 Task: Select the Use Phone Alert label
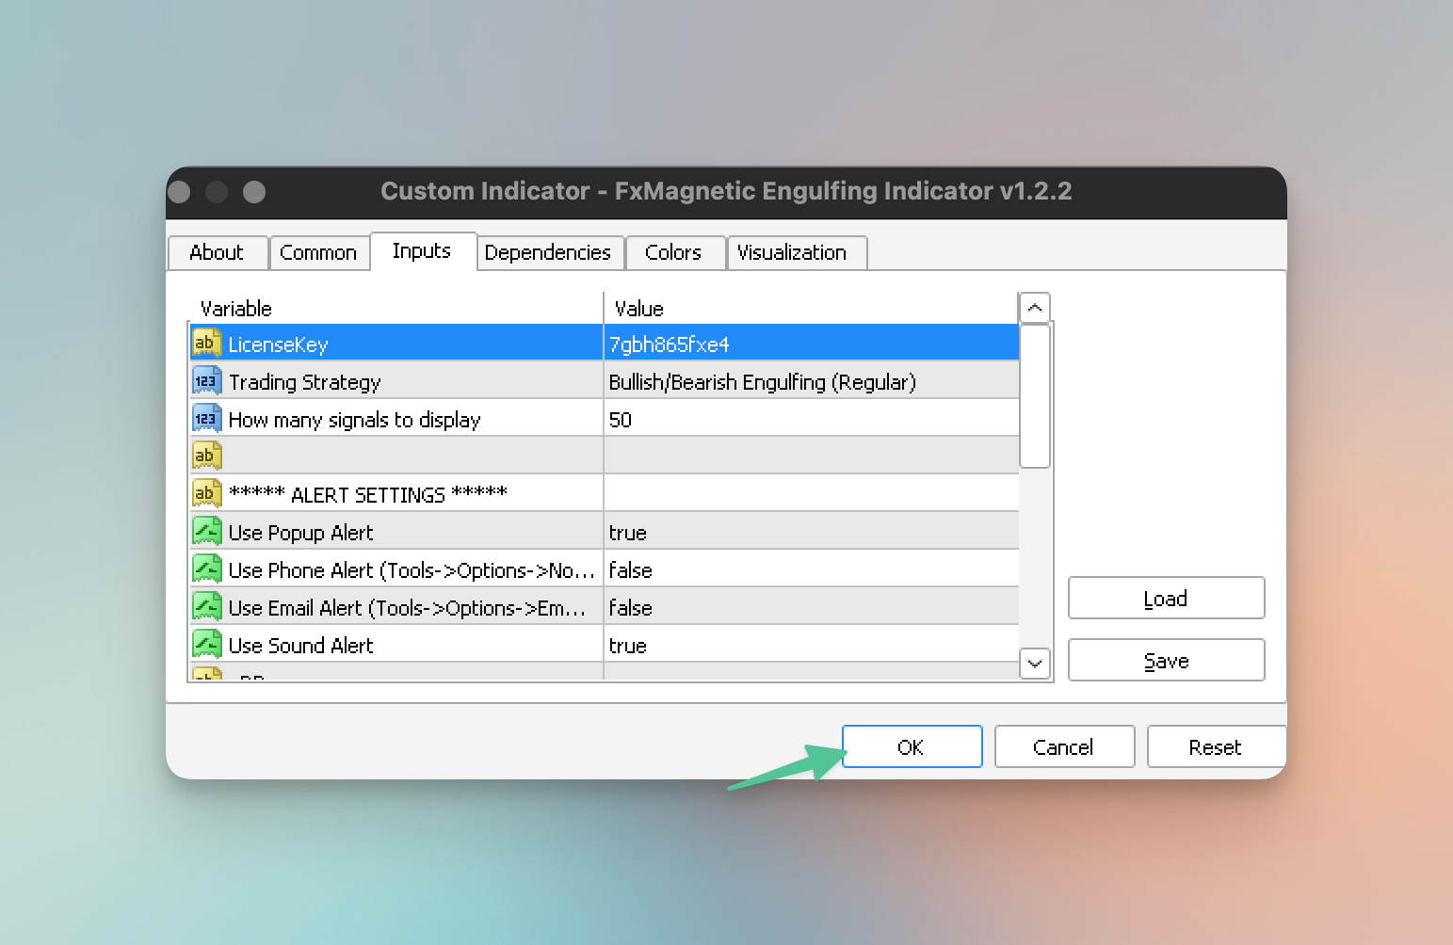point(412,570)
